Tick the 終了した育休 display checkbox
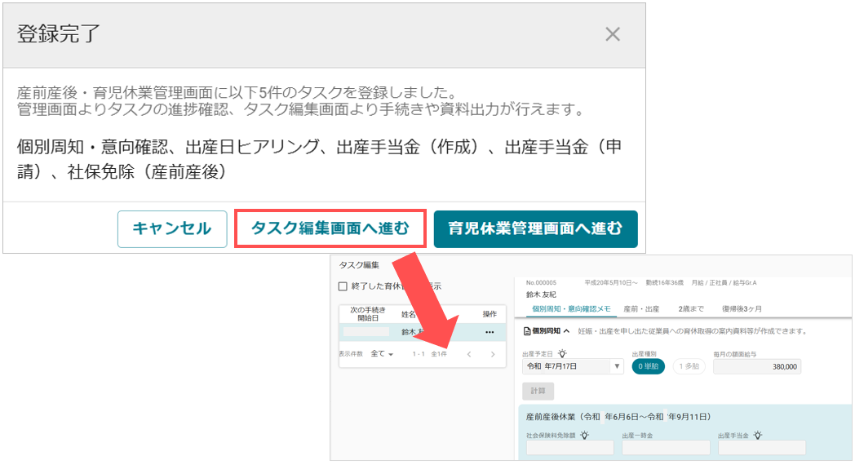The image size is (855, 465). tap(343, 286)
